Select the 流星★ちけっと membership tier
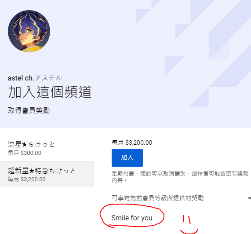 [x=47, y=148]
